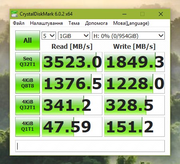The image size is (180, 164).
Task: Click the 4KiB Q1T1 read result 47.59
Action: tap(72, 127)
